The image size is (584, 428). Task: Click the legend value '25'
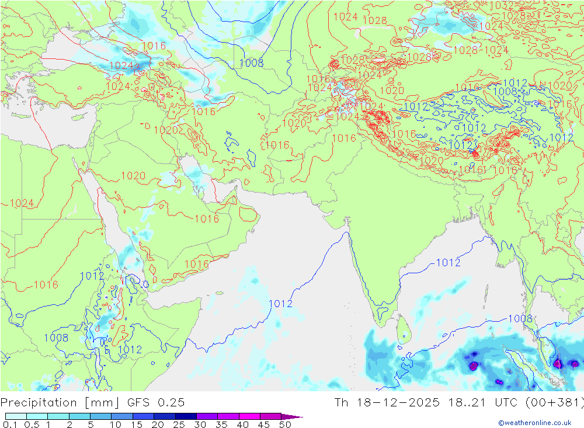(179, 424)
